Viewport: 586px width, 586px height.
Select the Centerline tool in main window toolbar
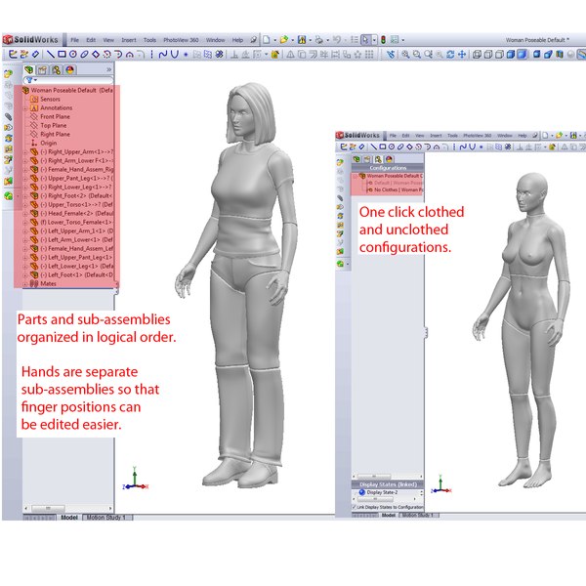(151, 55)
